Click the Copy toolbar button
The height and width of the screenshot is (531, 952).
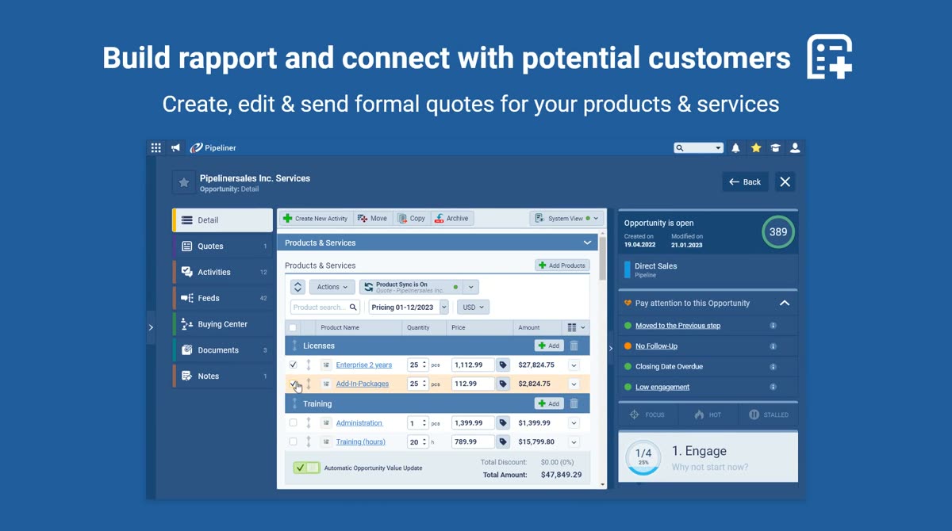click(412, 218)
